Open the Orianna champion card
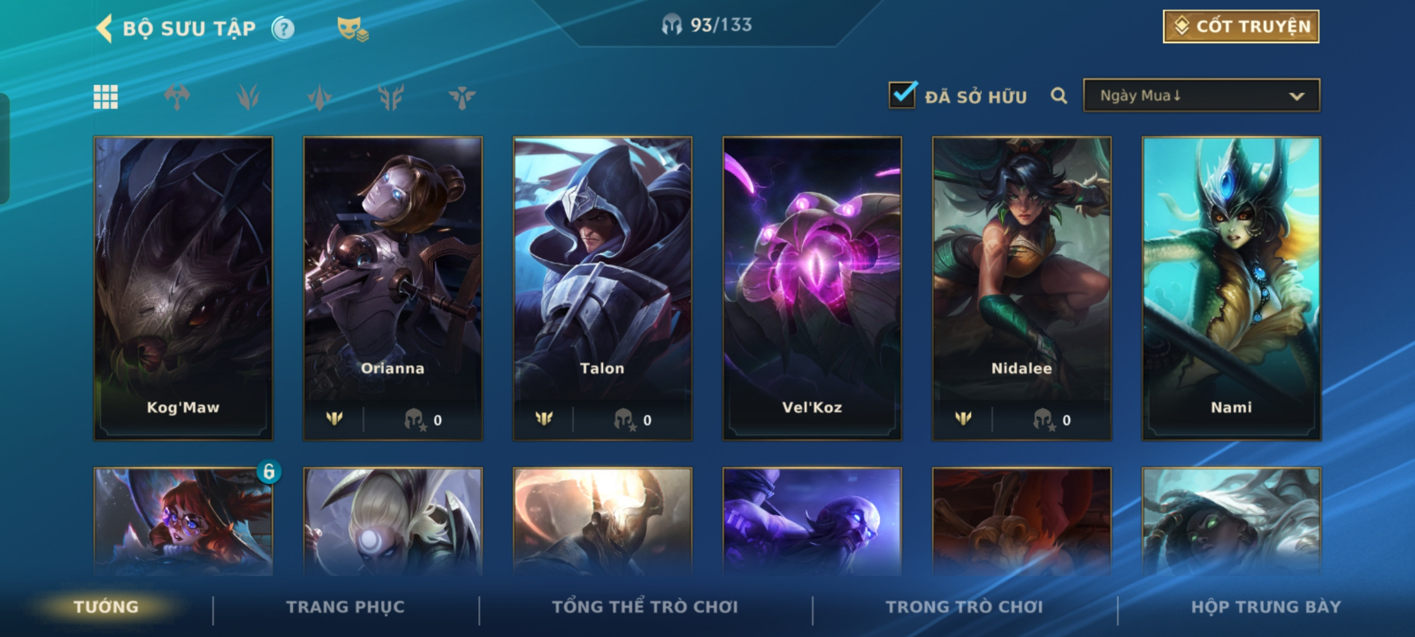The image size is (1415, 637). click(393, 288)
